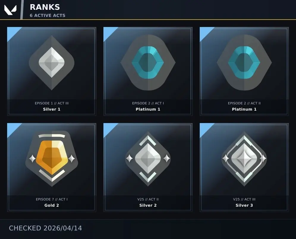296x239 pixels.
Task: Select the V25 // ACT III label
Action: (x=244, y=199)
